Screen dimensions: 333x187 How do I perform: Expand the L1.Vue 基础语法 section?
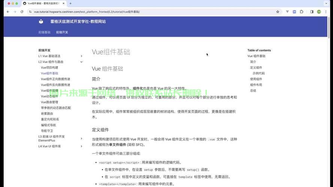point(81,56)
